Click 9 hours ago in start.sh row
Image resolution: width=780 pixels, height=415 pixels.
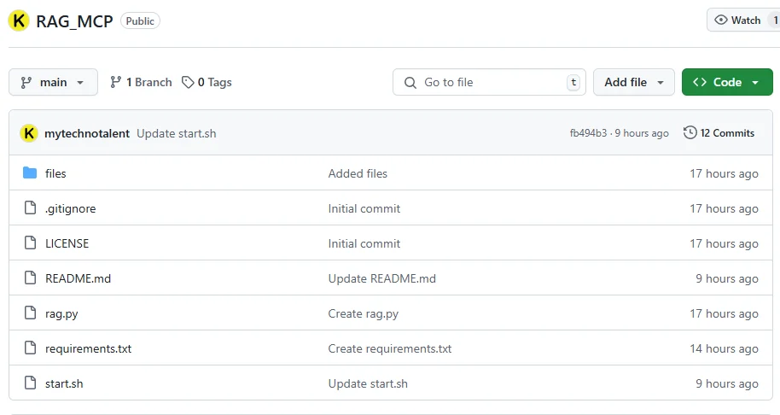click(x=727, y=383)
